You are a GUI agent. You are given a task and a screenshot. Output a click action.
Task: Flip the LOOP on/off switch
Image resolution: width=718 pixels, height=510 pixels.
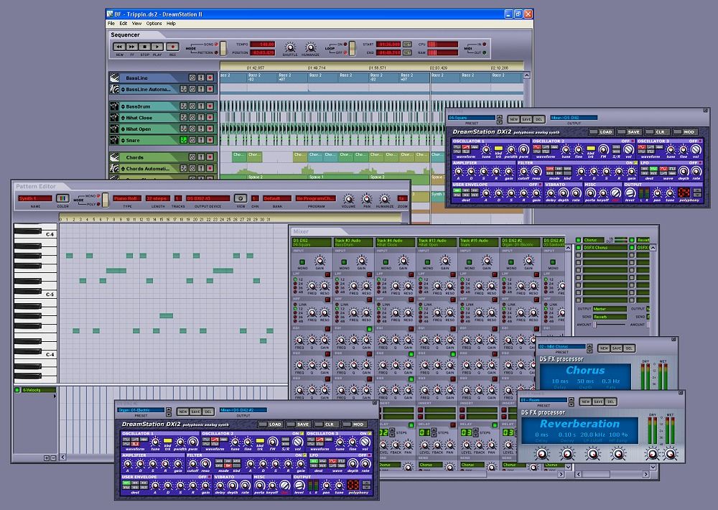coord(352,48)
